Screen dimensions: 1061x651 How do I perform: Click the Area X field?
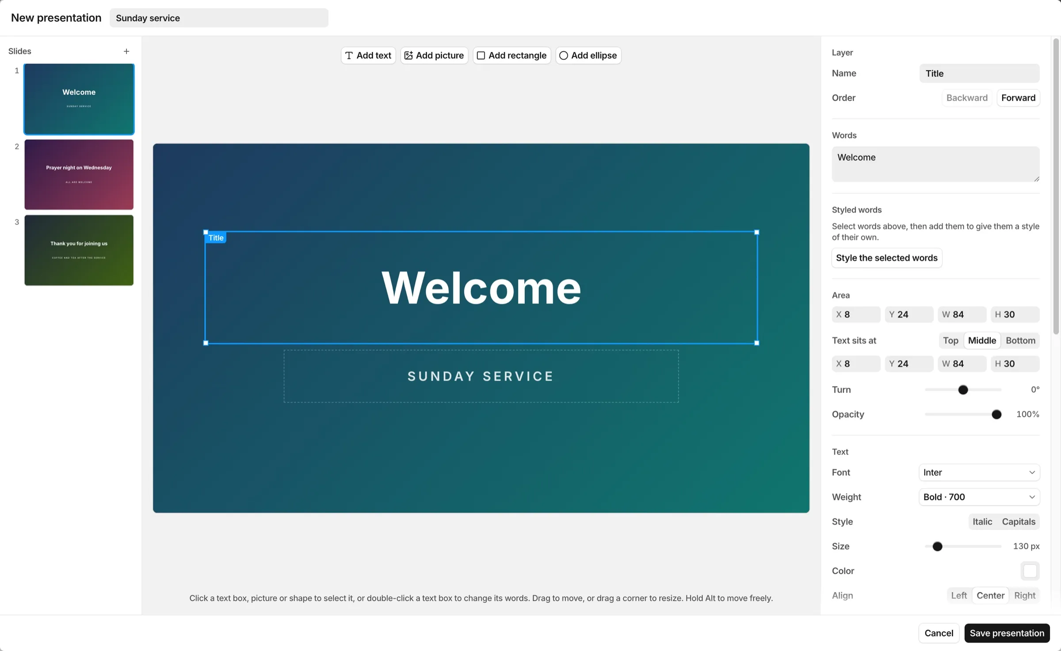(x=856, y=314)
